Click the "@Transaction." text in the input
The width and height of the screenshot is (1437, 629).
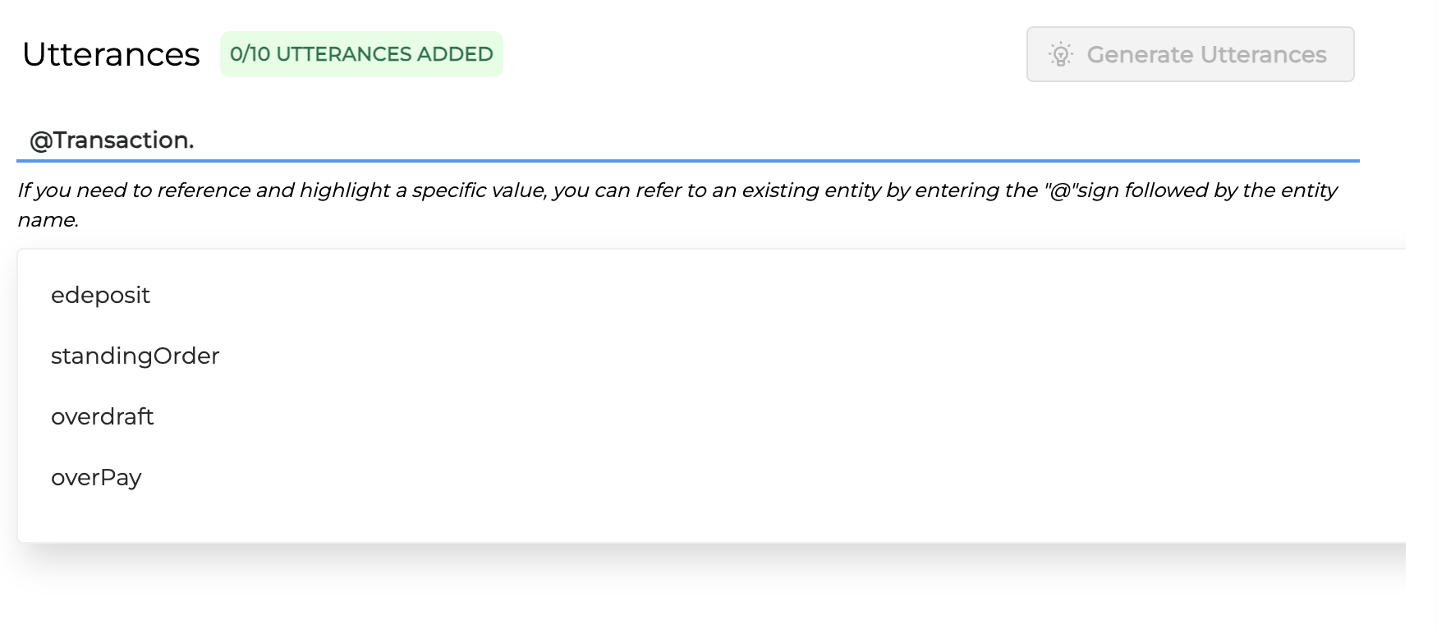[x=112, y=140]
